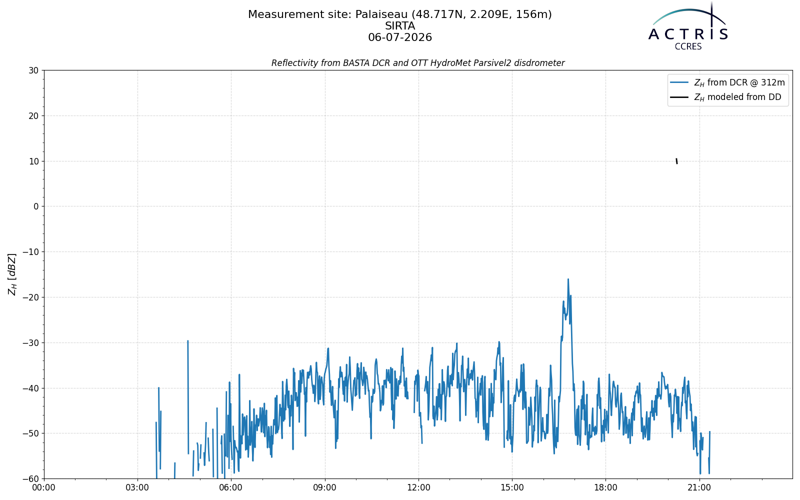Viewport: 800px width, 500px height.
Task: Select the 'modeled from DD' legend label
Action: [x=737, y=97]
